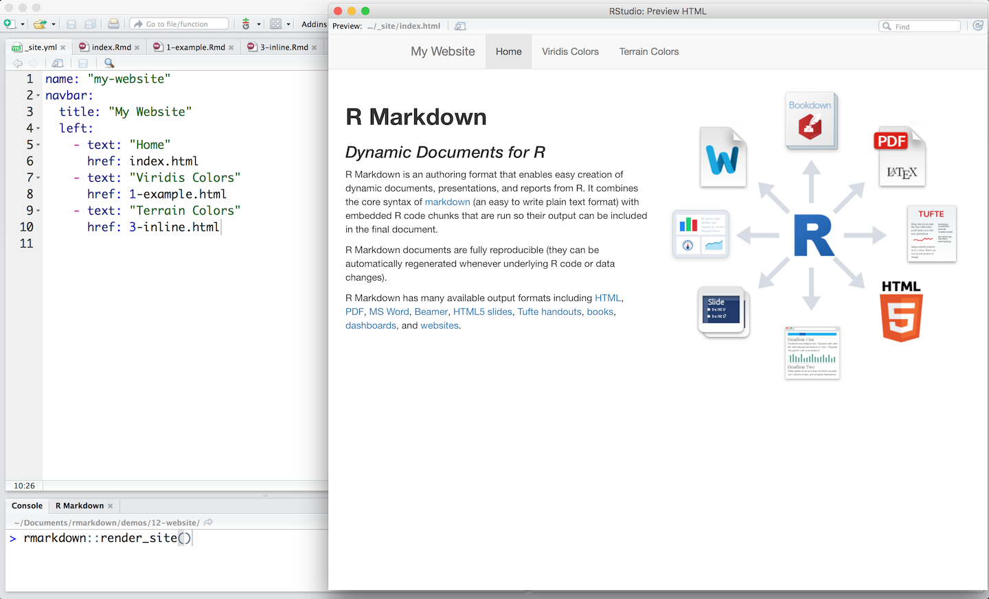Click the workspace panes grid icon
This screenshot has height=599, width=989.
276,24
